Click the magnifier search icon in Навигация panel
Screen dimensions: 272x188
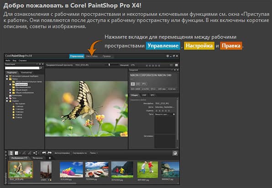pyautogui.click(x=41, y=68)
